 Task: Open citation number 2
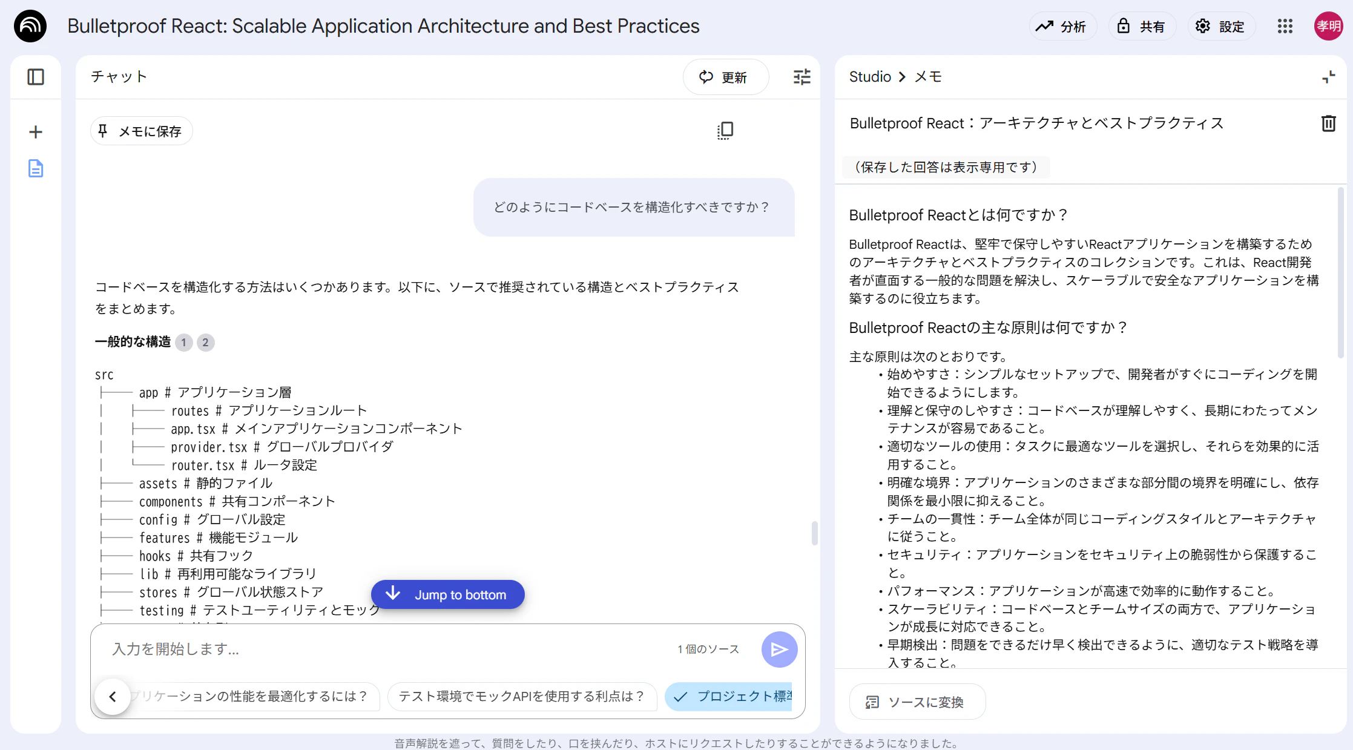(x=206, y=343)
